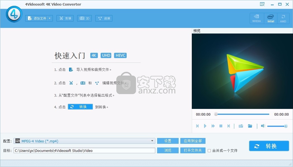Viewport: 293px width, 167px height.
Task: Stop the preview playback
Action: pos(221,126)
